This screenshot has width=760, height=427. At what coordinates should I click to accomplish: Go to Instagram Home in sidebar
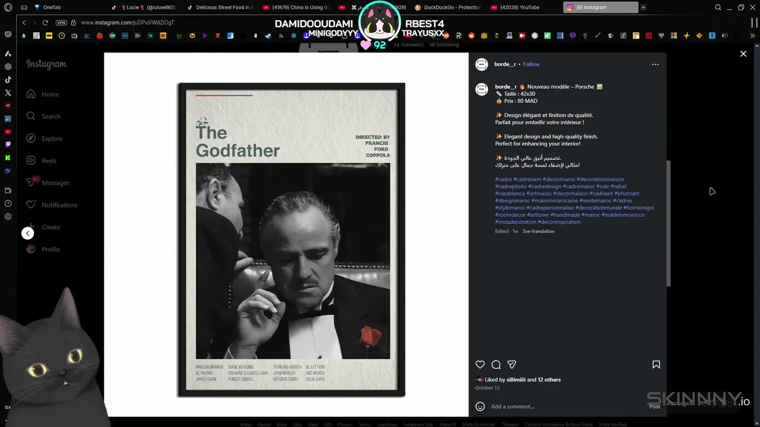click(x=43, y=94)
